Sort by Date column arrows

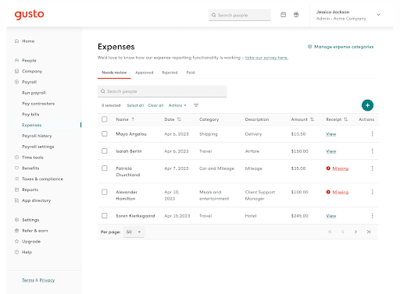179,119
